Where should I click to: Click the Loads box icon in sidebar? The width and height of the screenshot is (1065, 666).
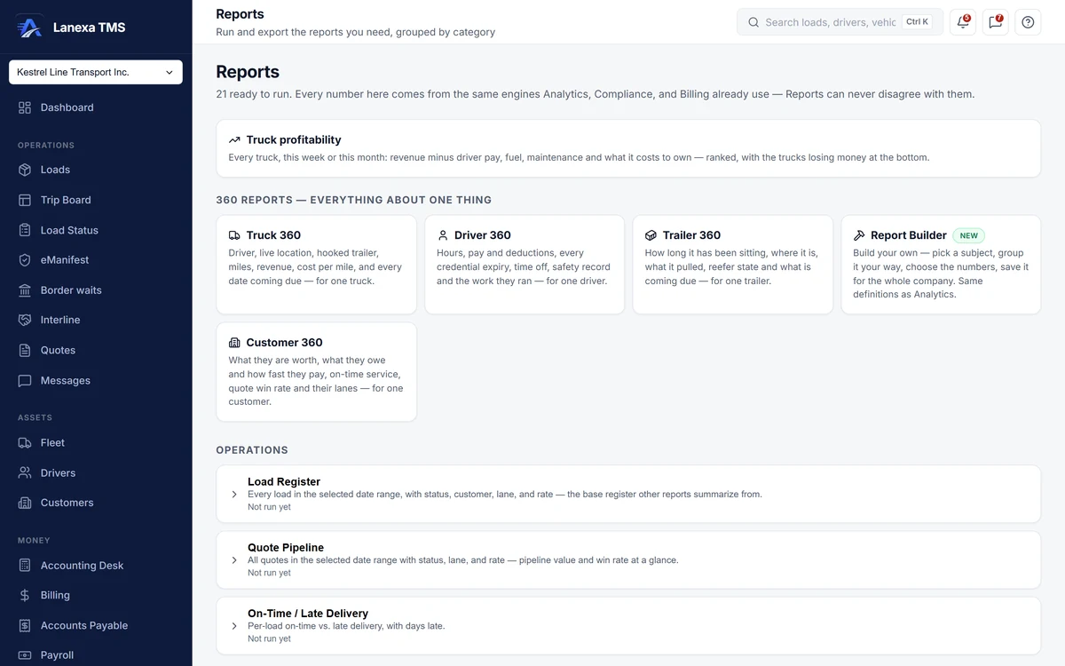(25, 170)
